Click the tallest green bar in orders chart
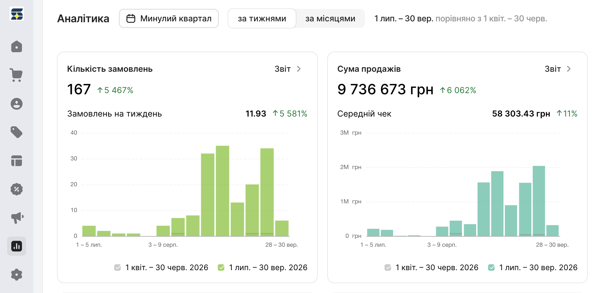The image size is (594, 293). (223, 191)
